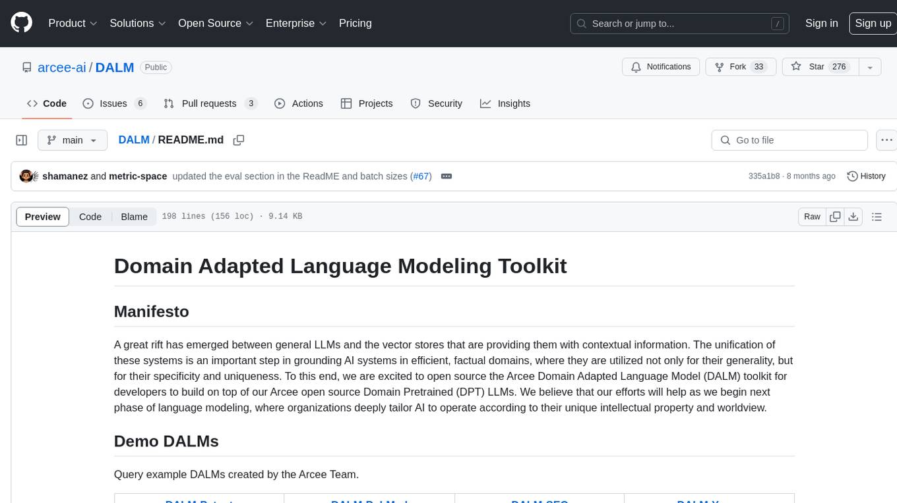The image size is (897, 503).
Task: Expand the commit message details
Action: point(447,176)
